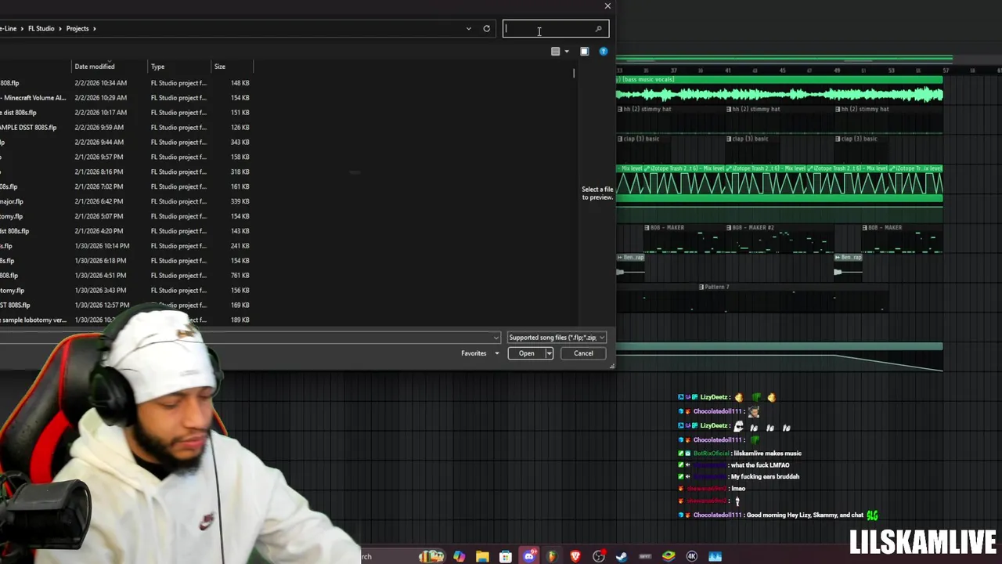Open File Explorer from the taskbar
The image size is (1002, 564).
tap(482, 556)
